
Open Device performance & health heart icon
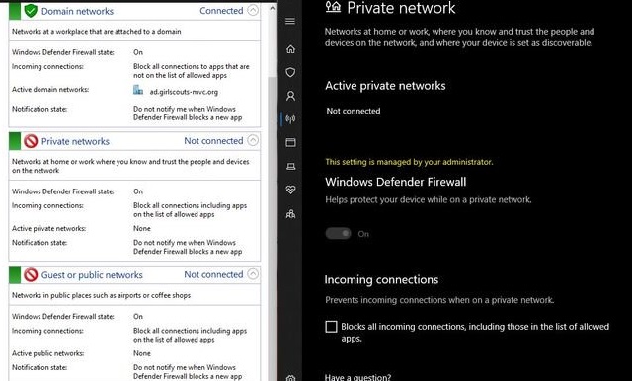290,190
